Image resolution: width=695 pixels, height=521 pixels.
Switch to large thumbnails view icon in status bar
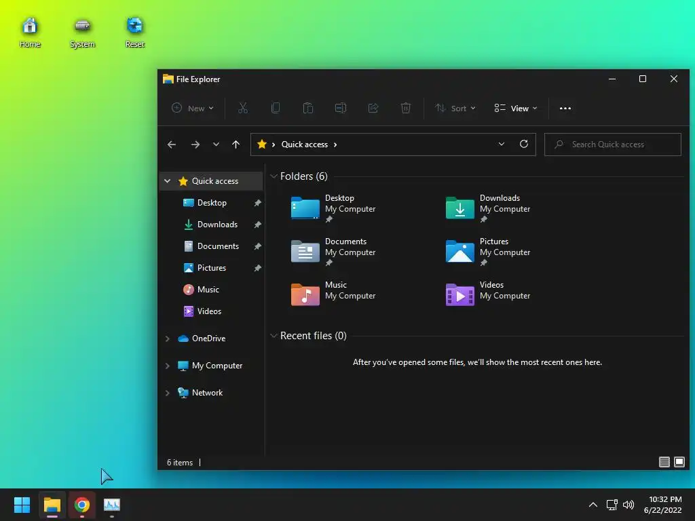[679, 462]
